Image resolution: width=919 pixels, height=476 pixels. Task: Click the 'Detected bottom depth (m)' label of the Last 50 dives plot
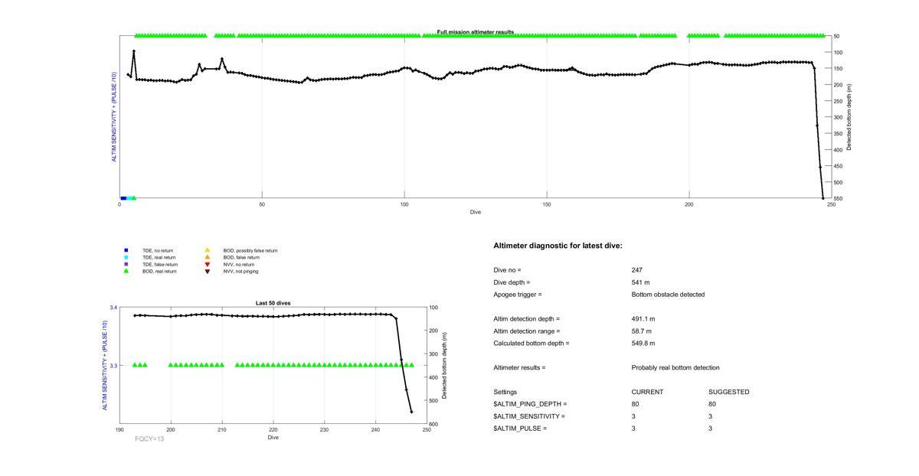point(445,365)
